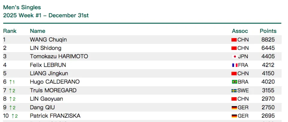
Task: Click the France flag beside FRA
Action: pyautogui.click(x=234, y=65)
